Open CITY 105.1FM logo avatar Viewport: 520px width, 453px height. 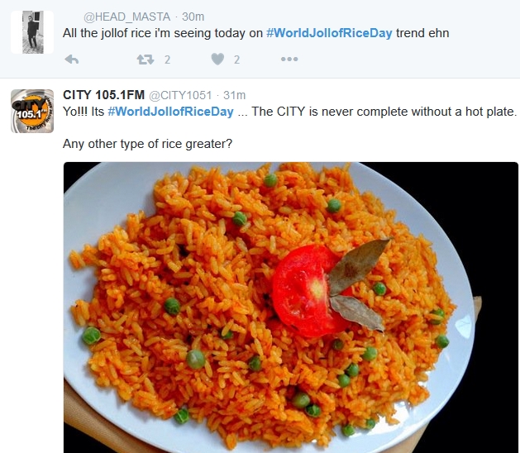click(x=32, y=111)
